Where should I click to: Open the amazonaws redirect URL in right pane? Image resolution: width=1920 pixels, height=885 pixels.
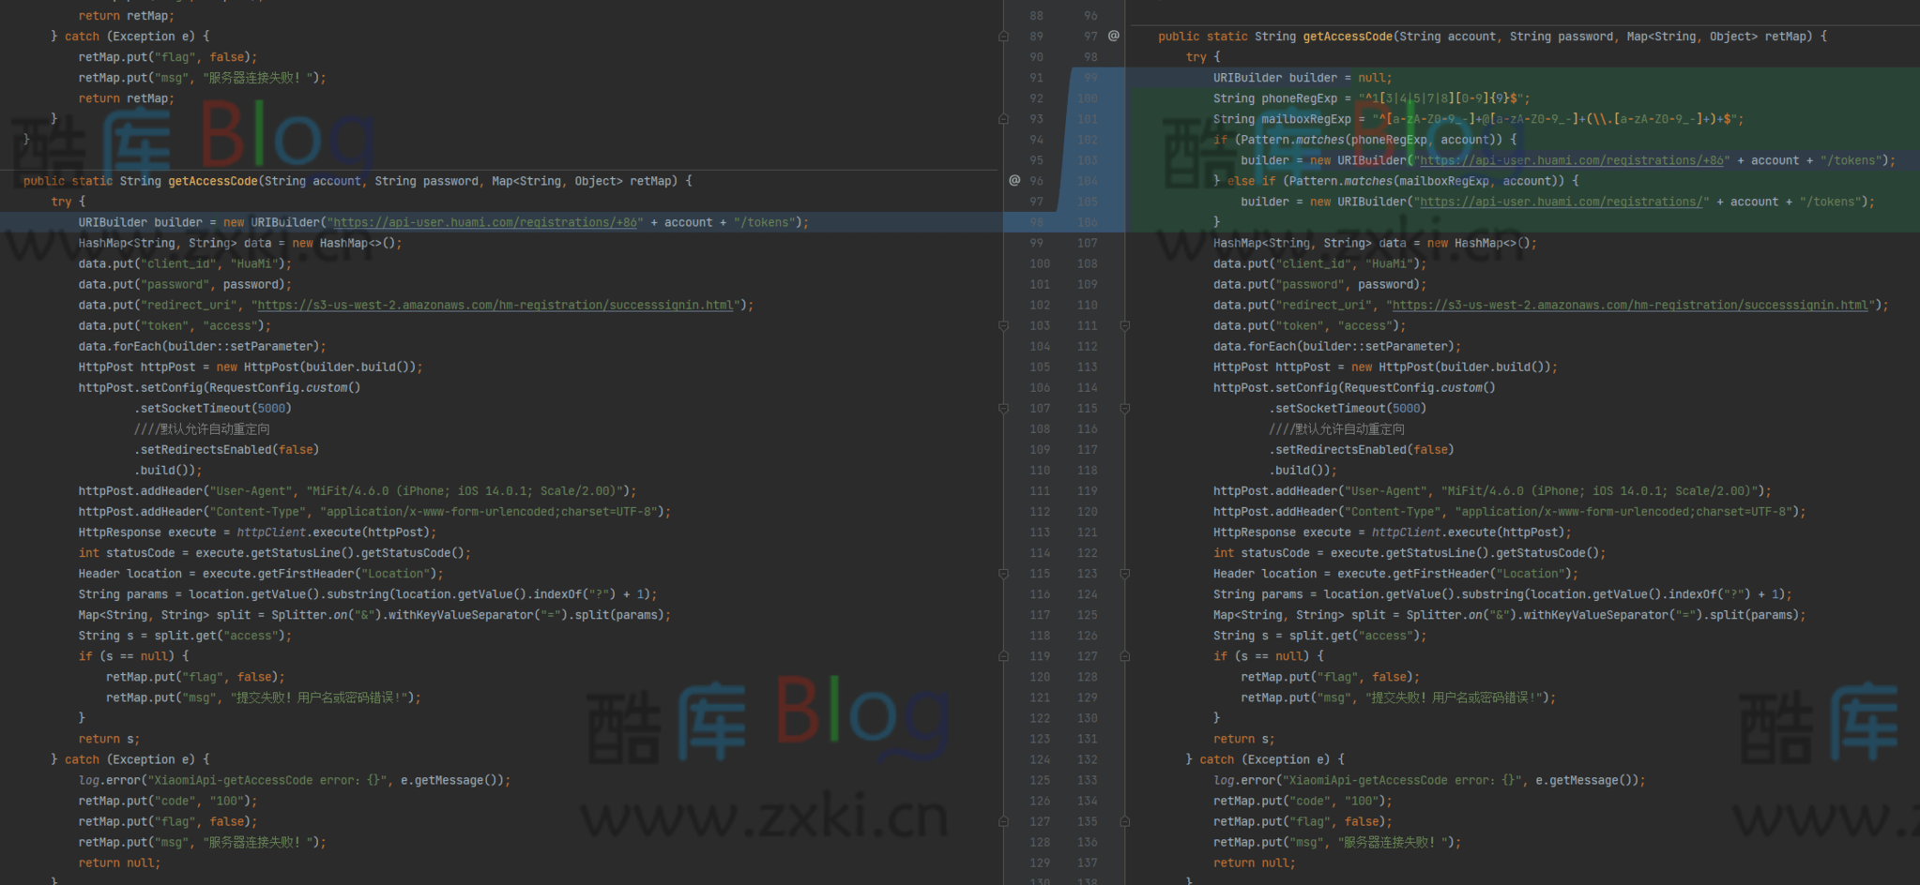click(1629, 305)
